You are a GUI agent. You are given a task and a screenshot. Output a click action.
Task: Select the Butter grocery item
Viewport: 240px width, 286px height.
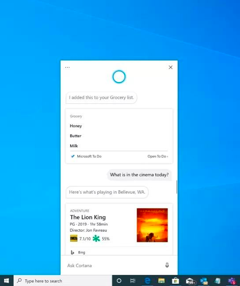click(x=76, y=136)
